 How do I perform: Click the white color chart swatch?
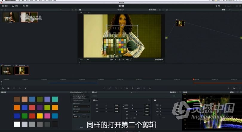tap(17, 124)
